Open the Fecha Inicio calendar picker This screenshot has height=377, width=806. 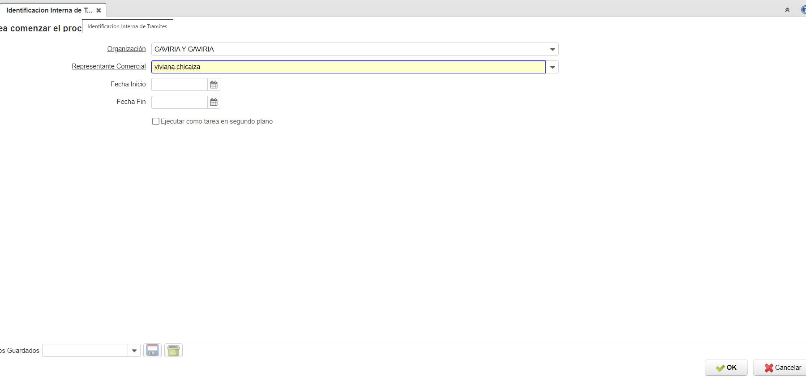pos(214,85)
